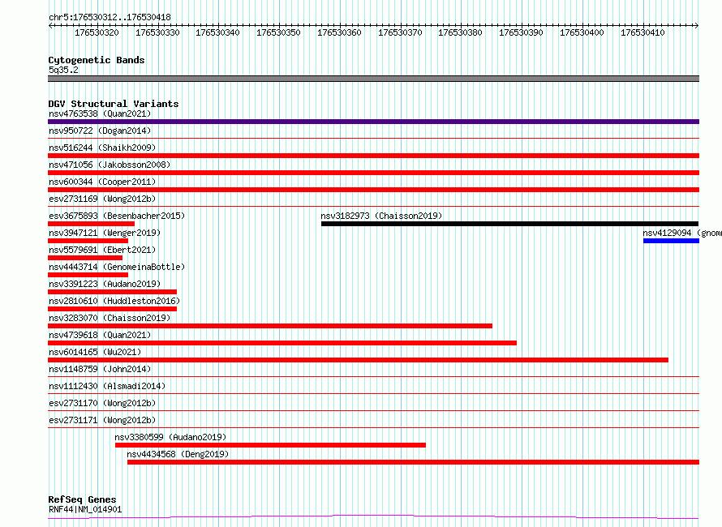The width and height of the screenshot is (722, 527).
Task: Click ruler position 176530330
Action: point(157,32)
